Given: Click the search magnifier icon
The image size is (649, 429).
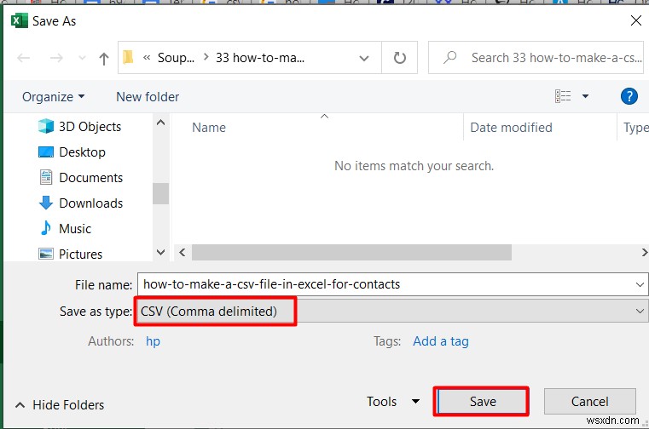Looking at the screenshot, I should click(x=450, y=57).
